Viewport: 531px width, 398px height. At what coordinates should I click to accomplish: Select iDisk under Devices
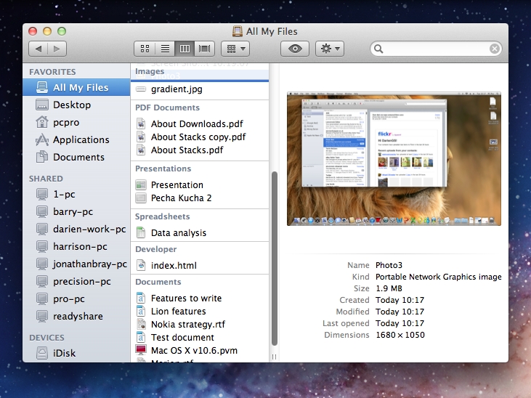[x=64, y=354]
